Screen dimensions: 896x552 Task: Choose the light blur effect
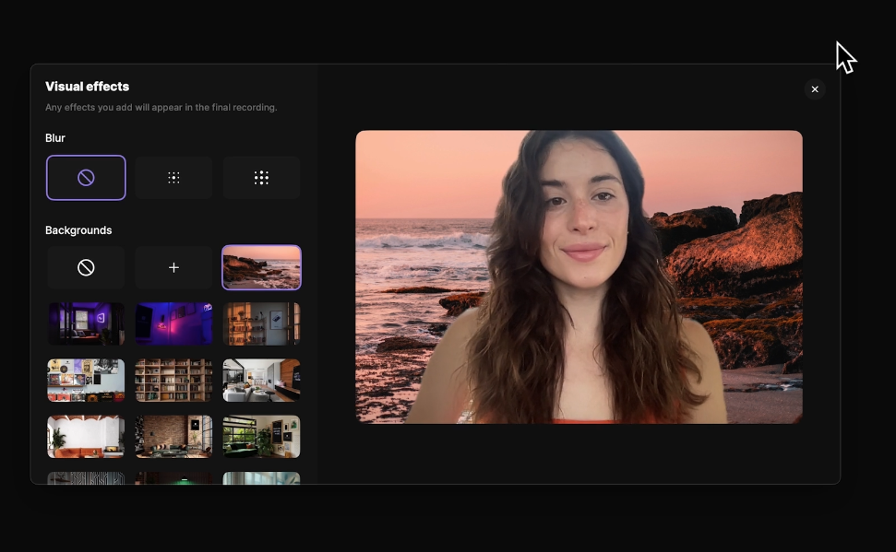coord(173,178)
